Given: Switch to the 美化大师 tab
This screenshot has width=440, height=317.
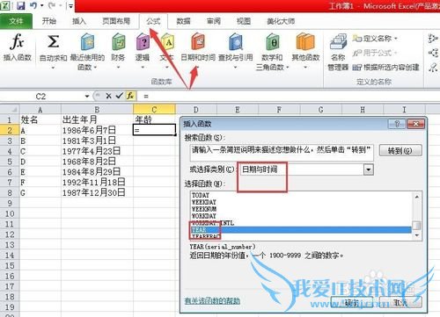Looking at the screenshot, I should pyautogui.click(x=281, y=21).
